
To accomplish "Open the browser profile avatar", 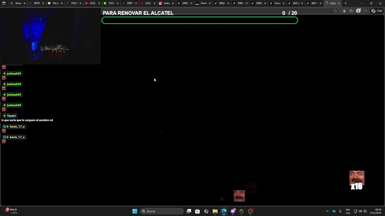I will click(x=358, y=11).
